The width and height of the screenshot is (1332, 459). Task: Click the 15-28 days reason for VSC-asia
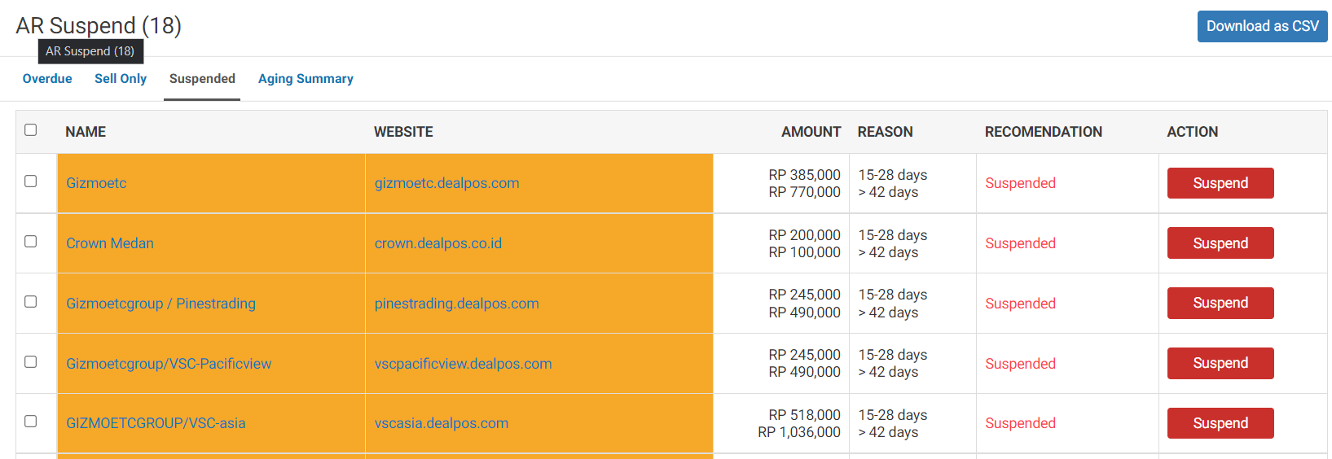893,415
